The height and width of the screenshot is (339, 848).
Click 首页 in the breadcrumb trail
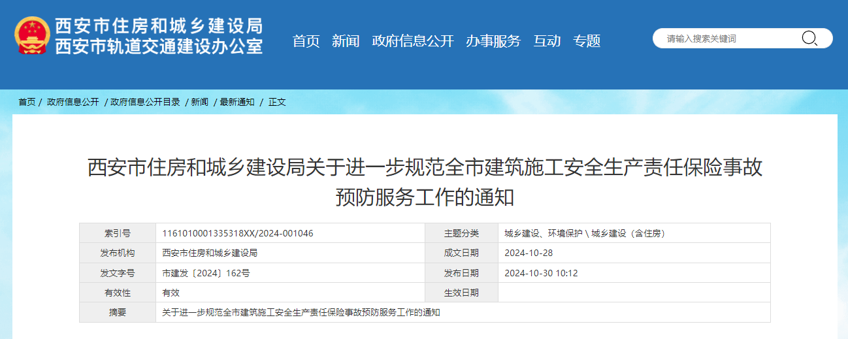point(27,102)
